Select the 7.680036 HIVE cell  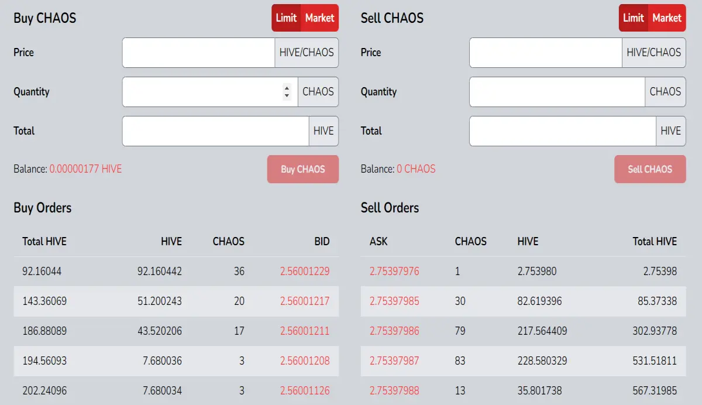point(162,361)
